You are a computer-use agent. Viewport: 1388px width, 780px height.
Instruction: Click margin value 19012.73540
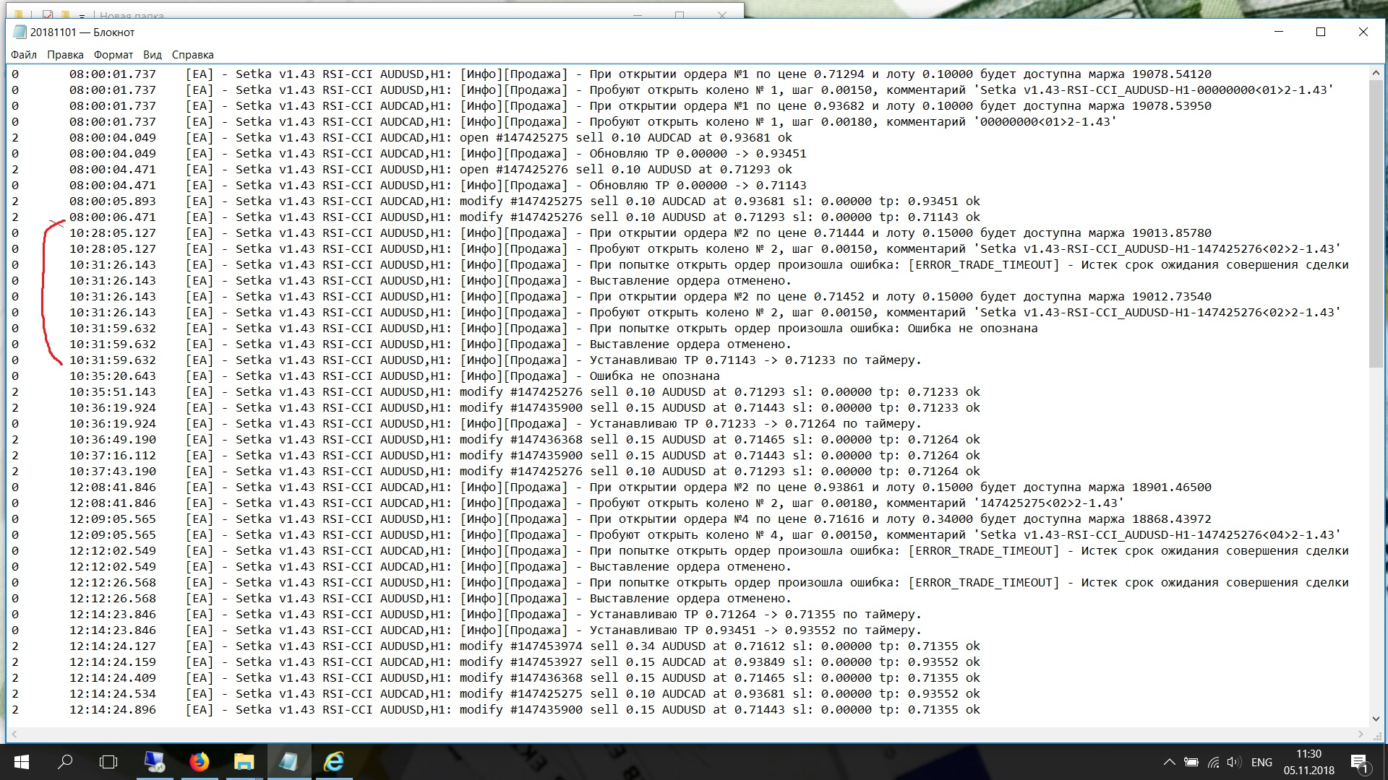(1172, 296)
